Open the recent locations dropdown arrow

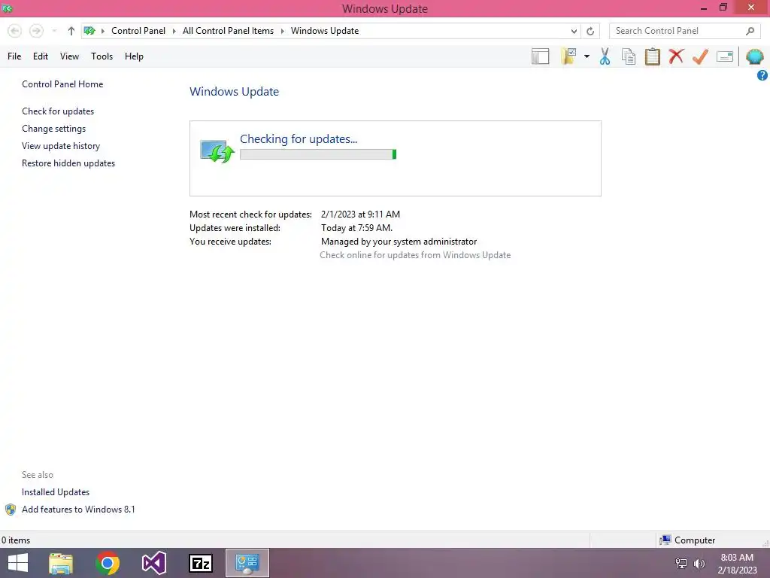pos(54,31)
